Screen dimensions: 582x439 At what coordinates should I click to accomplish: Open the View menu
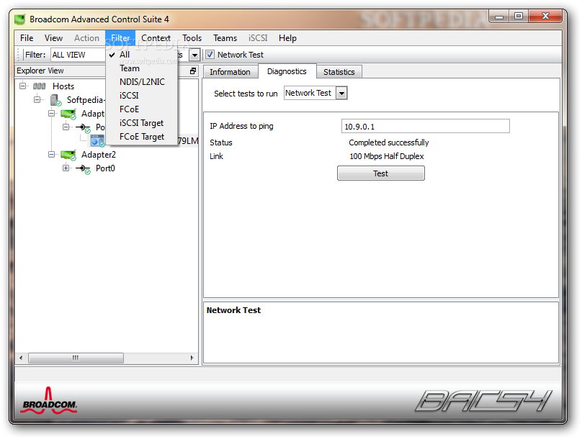53,38
